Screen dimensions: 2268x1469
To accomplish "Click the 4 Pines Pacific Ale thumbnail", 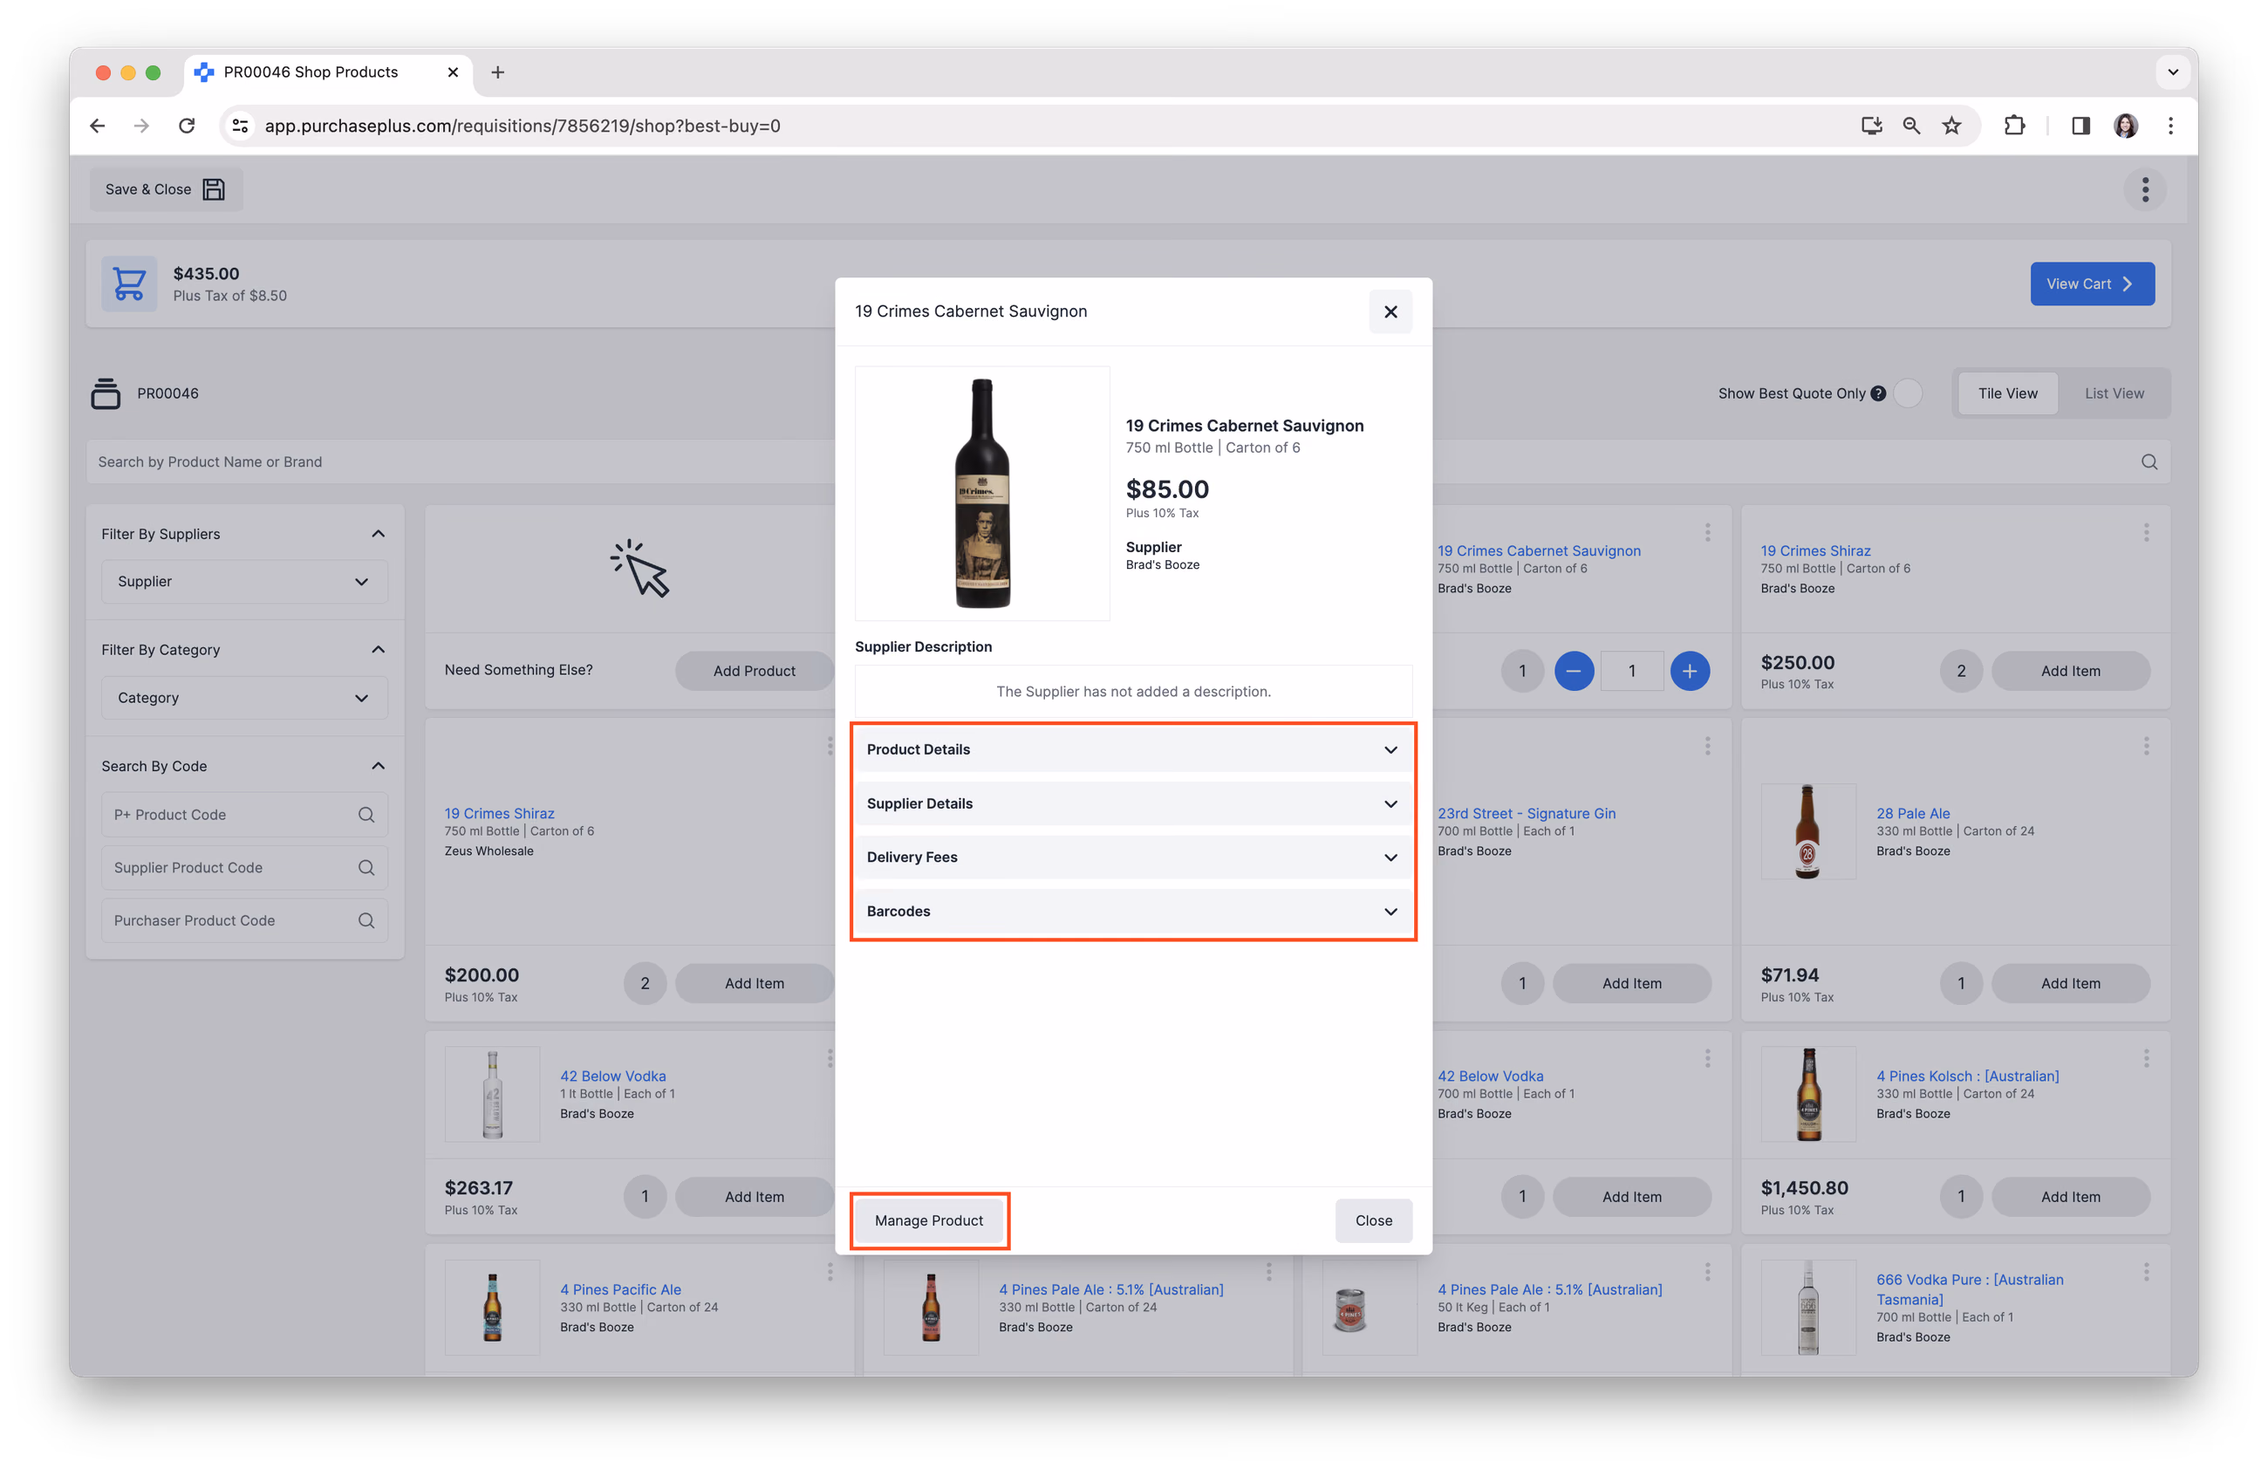I will pyautogui.click(x=492, y=1307).
